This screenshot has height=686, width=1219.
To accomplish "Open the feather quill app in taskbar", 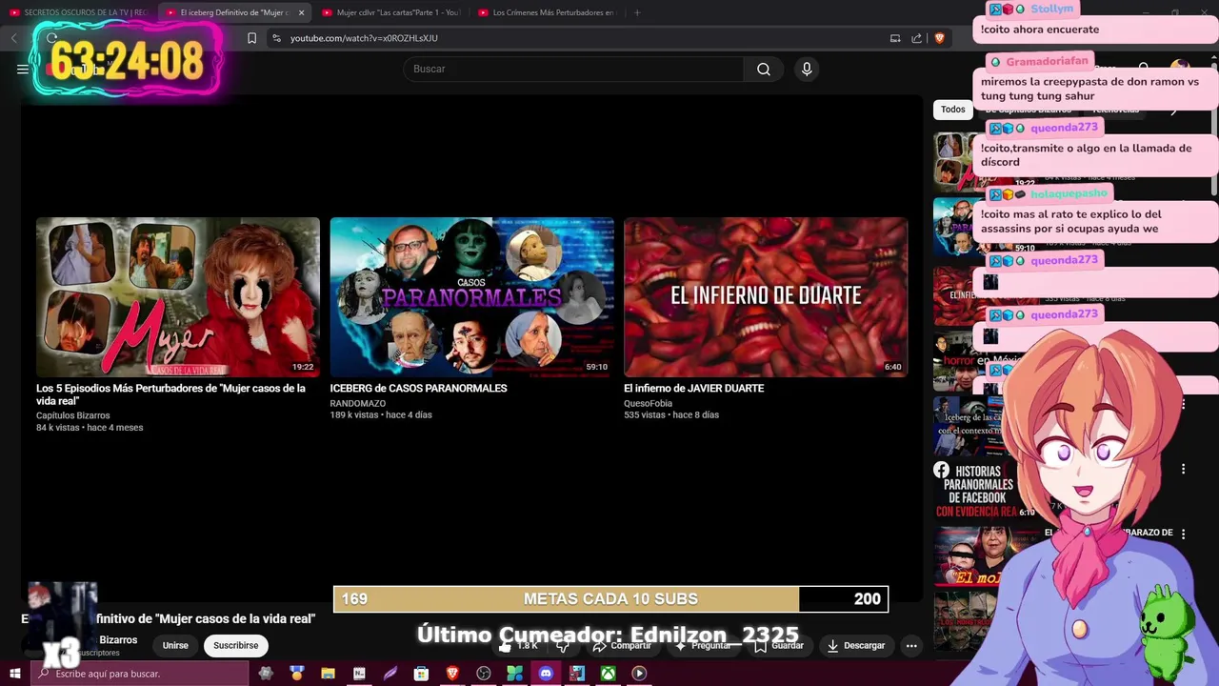I will [390, 674].
